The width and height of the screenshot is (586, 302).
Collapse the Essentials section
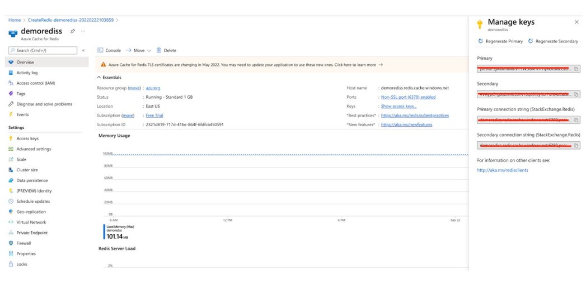click(x=100, y=78)
